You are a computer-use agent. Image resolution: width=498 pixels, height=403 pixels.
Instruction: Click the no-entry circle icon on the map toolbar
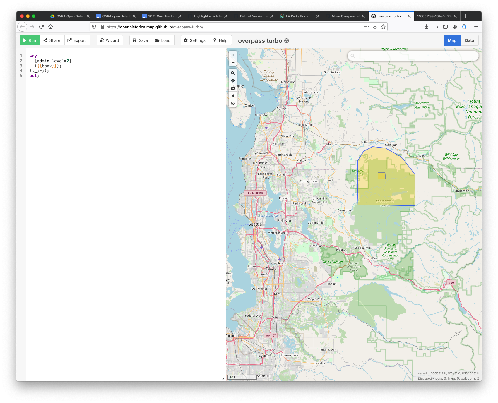pyautogui.click(x=233, y=103)
